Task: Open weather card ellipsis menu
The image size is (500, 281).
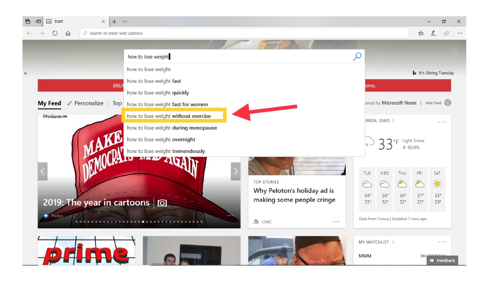Action: coord(442,122)
